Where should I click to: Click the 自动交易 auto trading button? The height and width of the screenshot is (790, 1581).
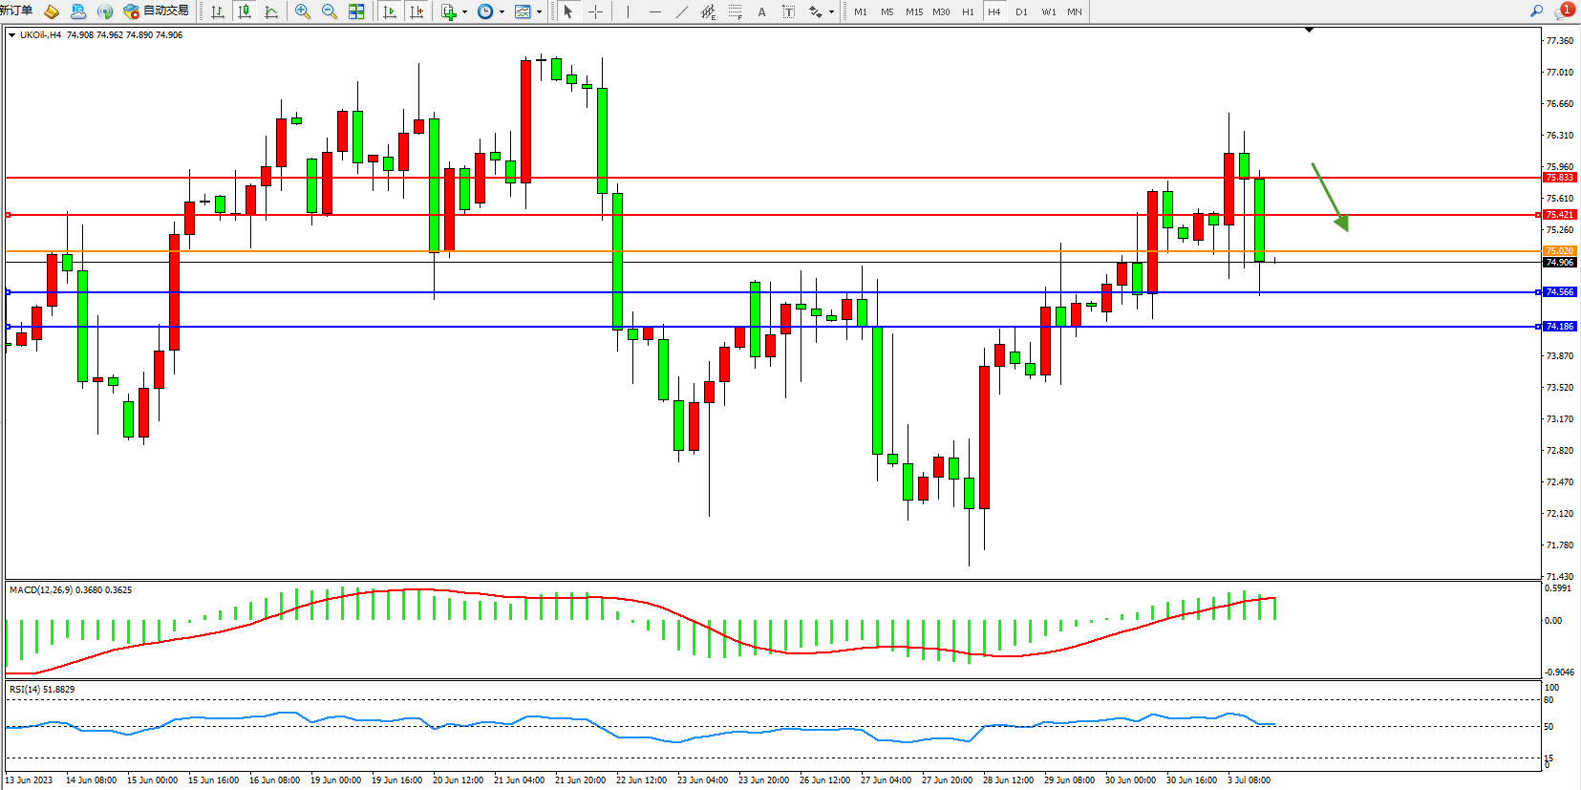157,11
